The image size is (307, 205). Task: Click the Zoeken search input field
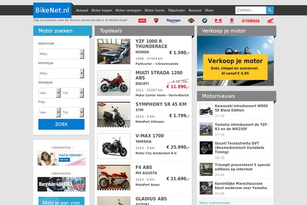(x=251, y=10)
